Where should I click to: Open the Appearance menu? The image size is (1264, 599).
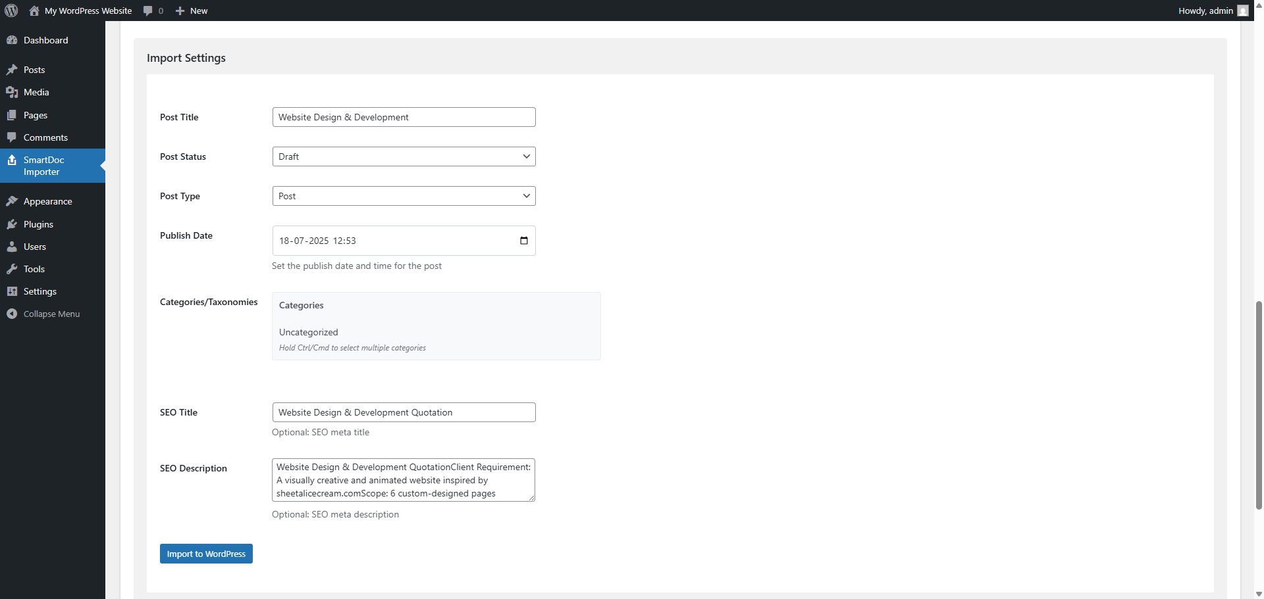pos(47,201)
